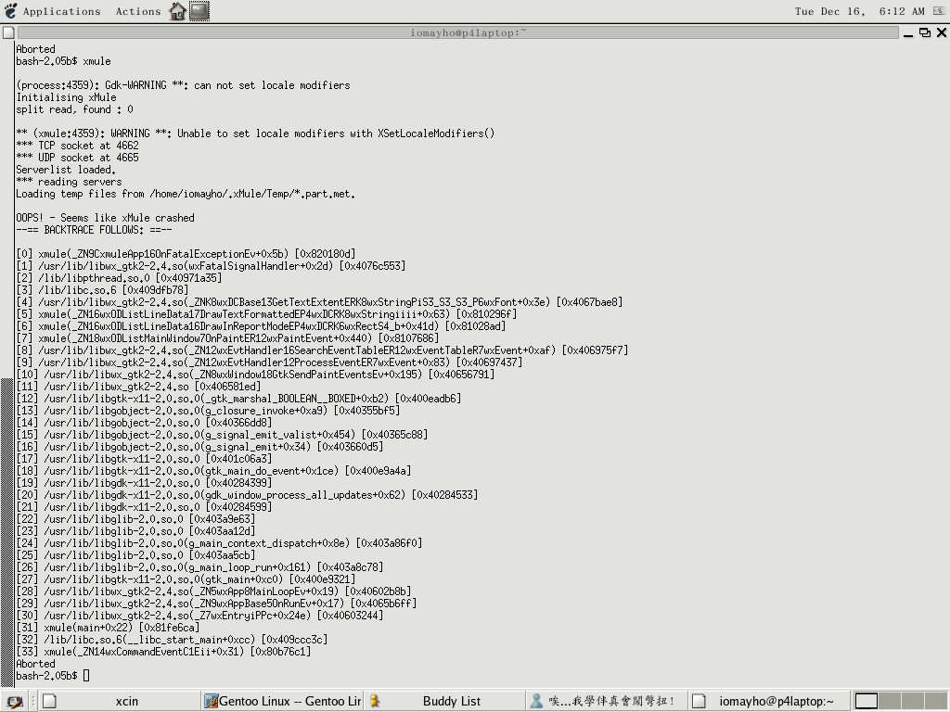Switch to the Gentoo Linux browser window in taskbar
Image resolution: width=950 pixels, height=712 pixels.
point(282,701)
